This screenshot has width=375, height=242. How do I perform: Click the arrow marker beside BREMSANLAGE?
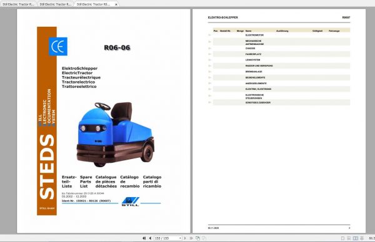tap(210, 72)
